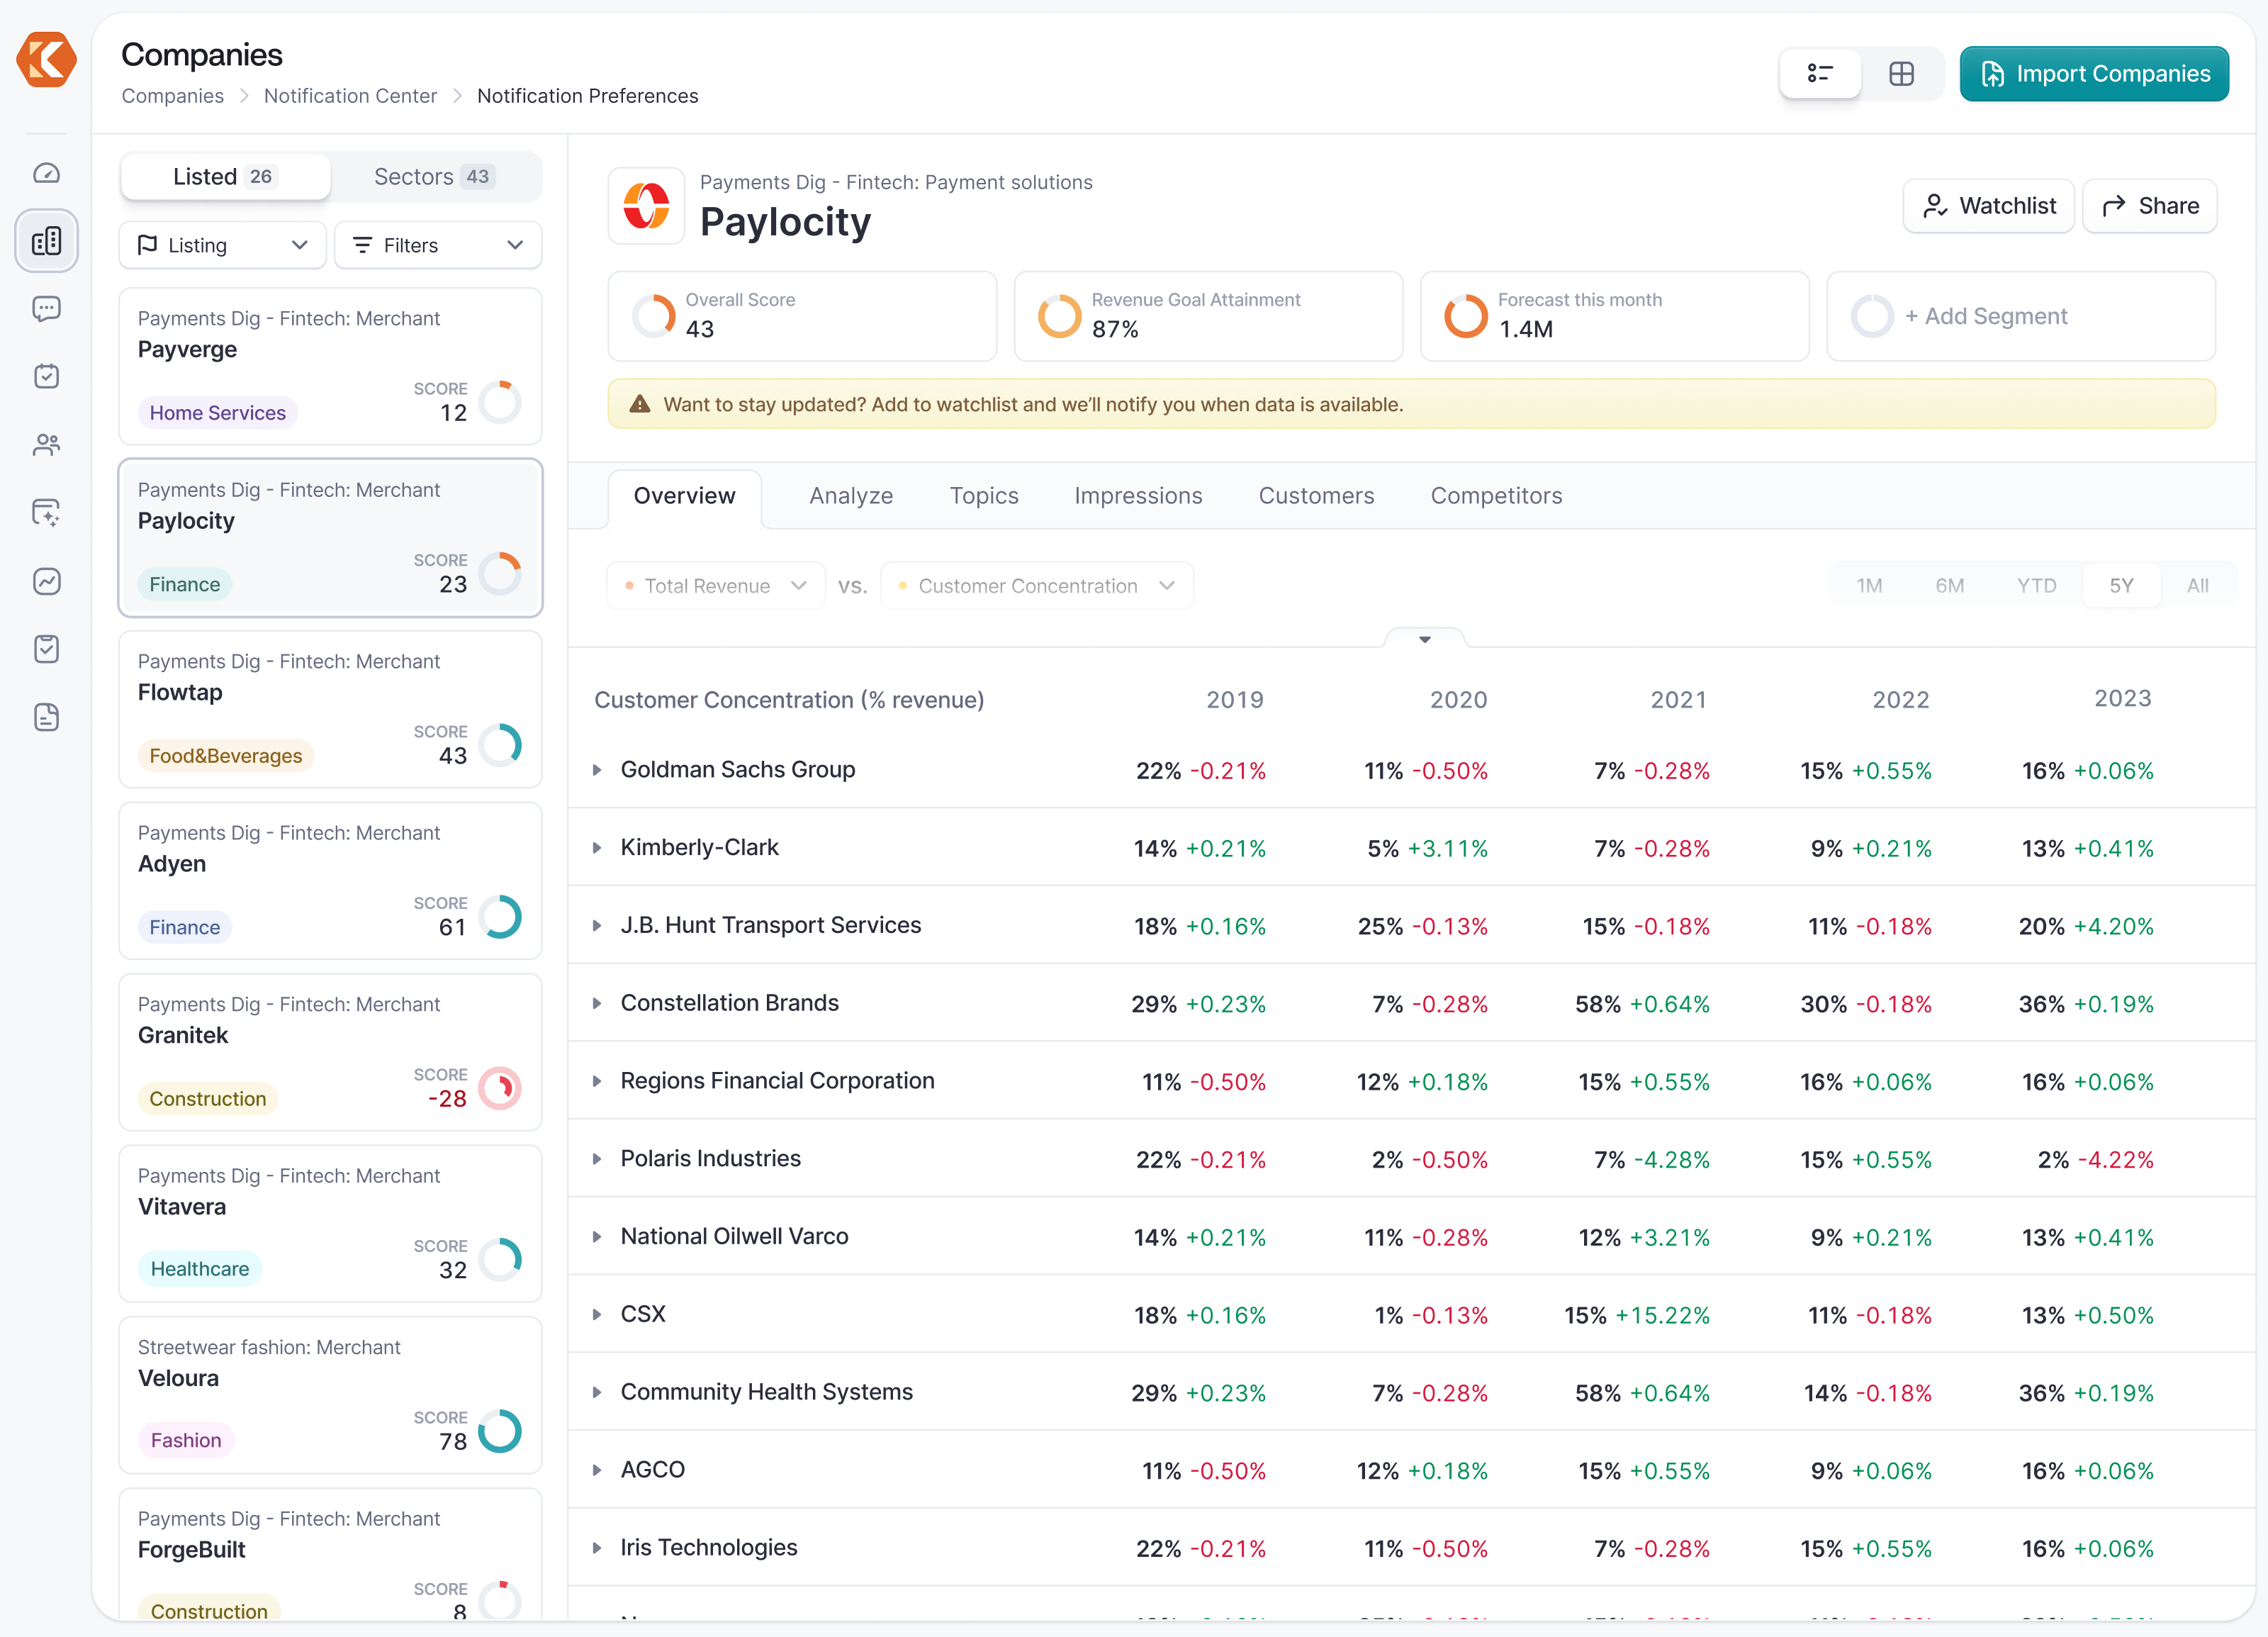
Task: Switch to the Sectors 43 segment
Action: tap(434, 176)
